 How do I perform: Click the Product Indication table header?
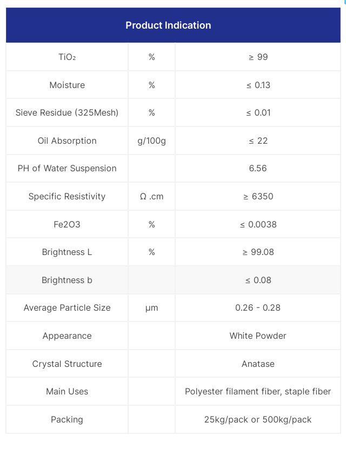(168, 25)
